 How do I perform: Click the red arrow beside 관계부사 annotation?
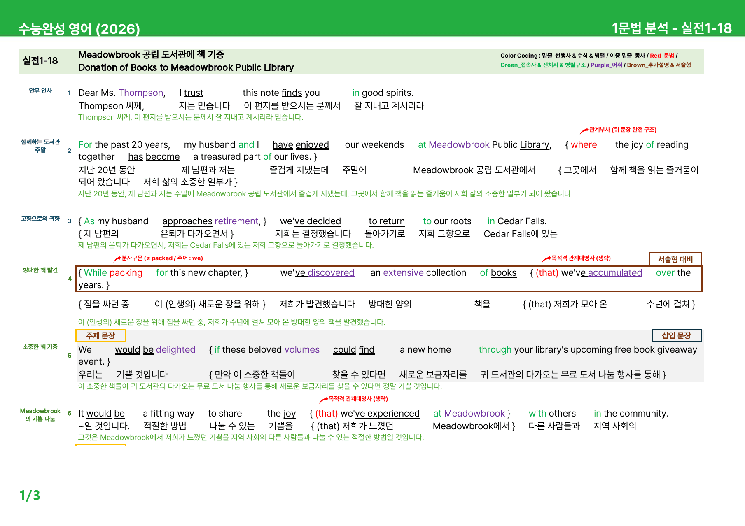click(584, 131)
